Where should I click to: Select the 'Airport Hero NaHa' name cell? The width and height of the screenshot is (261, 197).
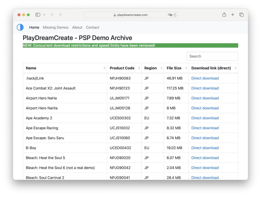pos(65,98)
